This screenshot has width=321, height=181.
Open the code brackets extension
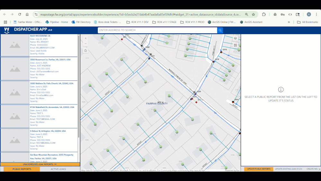pos(290,14)
